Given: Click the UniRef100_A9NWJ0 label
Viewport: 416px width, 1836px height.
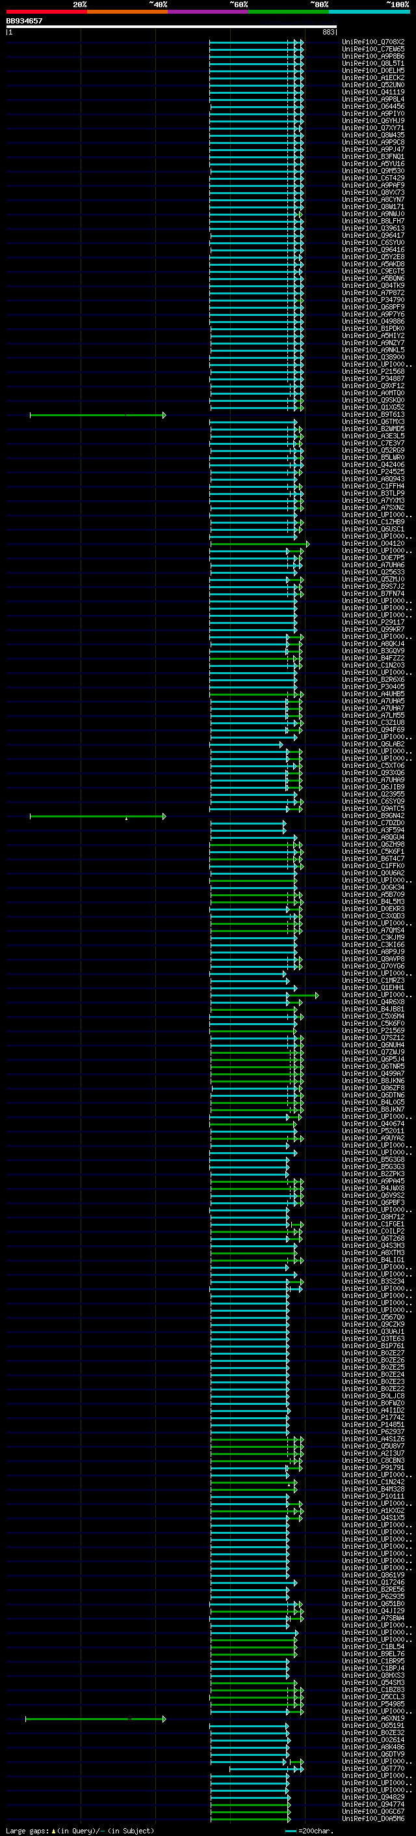Looking at the screenshot, I should 372,214.
